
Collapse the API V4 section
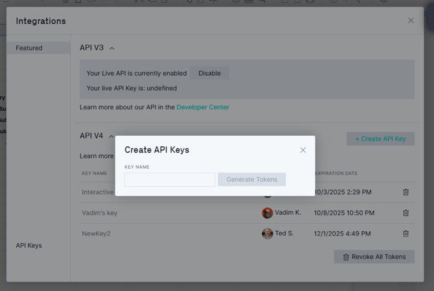(111, 136)
